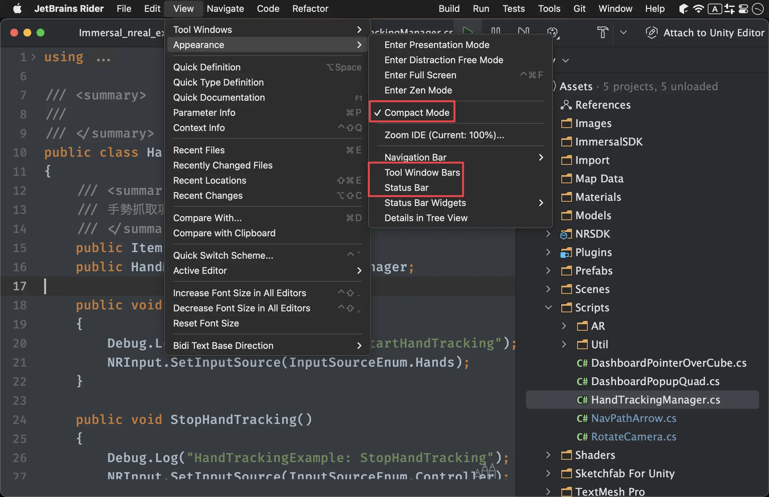This screenshot has height=497, width=769.
Task: Open the Refactor menu
Action: click(310, 9)
